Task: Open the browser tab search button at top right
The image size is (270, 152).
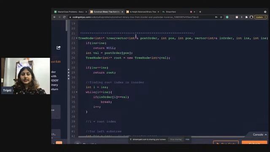Action: pyautogui.click(x=265, y=12)
